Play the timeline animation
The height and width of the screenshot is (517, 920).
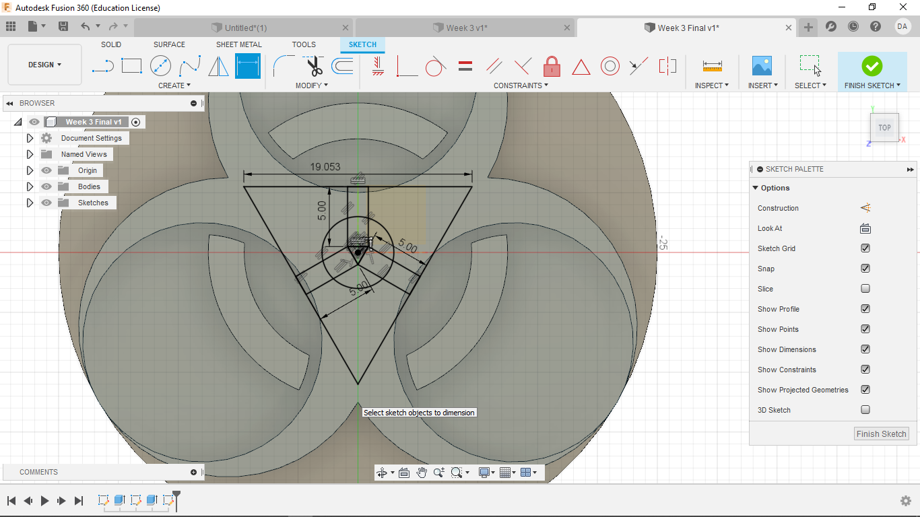[x=45, y=501]
